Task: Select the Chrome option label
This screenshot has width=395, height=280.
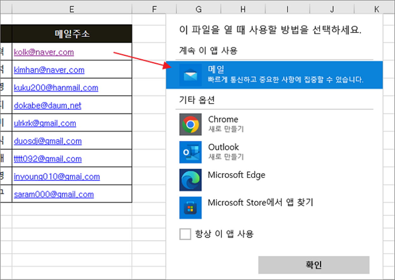Action: [x=223, y=119]
